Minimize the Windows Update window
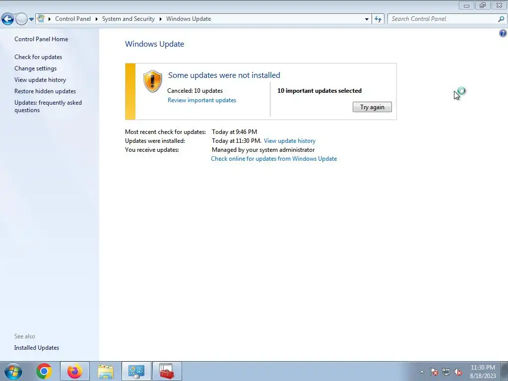The height and width of the screenshot is (381, 508). point(466,5)
